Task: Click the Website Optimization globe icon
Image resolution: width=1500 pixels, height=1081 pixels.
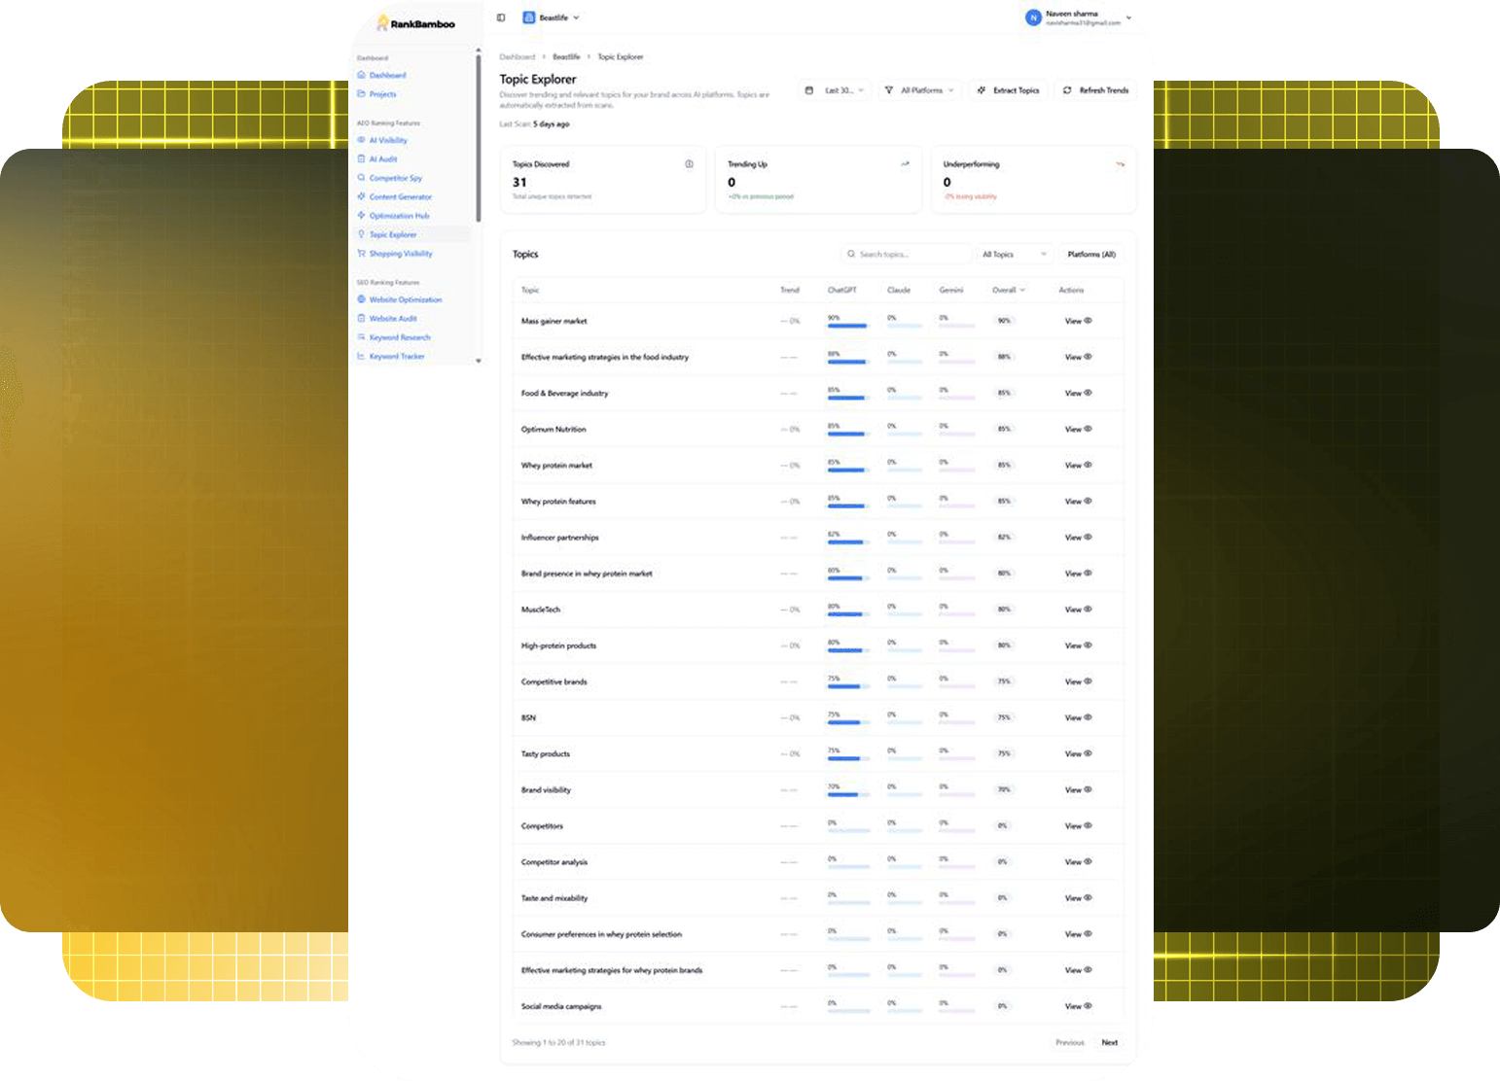Action: (362, 299)
